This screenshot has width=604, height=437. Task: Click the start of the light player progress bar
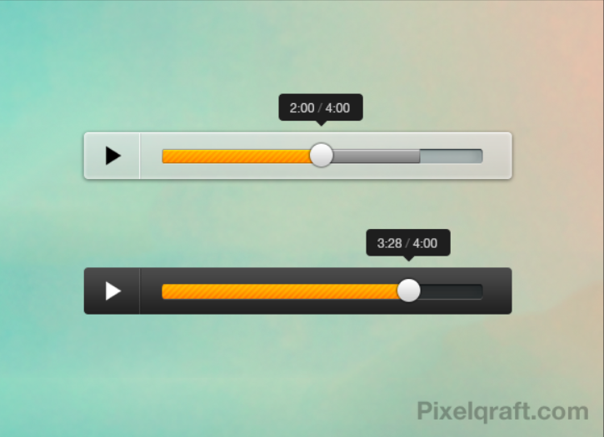(165, 156)
